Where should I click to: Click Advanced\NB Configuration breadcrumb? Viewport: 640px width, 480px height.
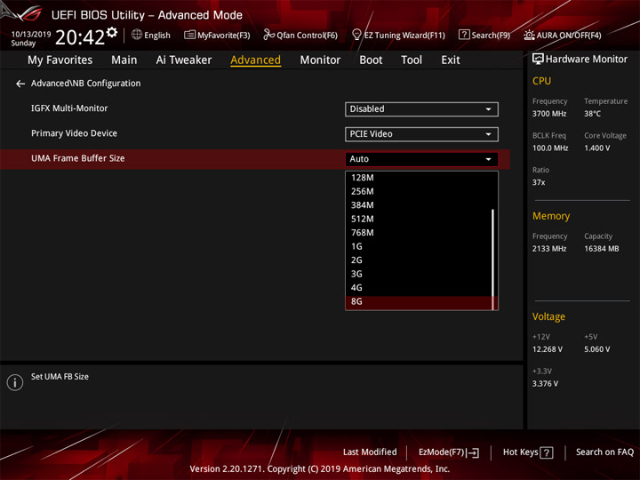[x=85, y=84]
